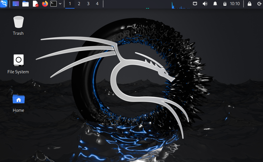Click the File System label text
The height and width of the screenshot is (162, 263).
18,72
